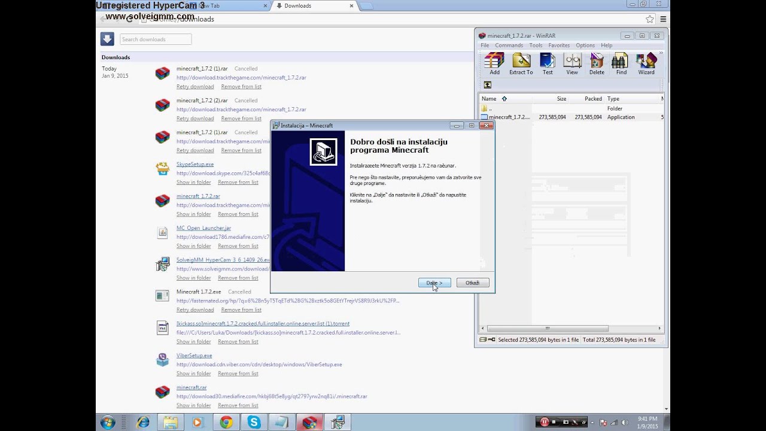Open the Favorites menu in WinRAR
766x431 pixels.
tap(559, 45)
